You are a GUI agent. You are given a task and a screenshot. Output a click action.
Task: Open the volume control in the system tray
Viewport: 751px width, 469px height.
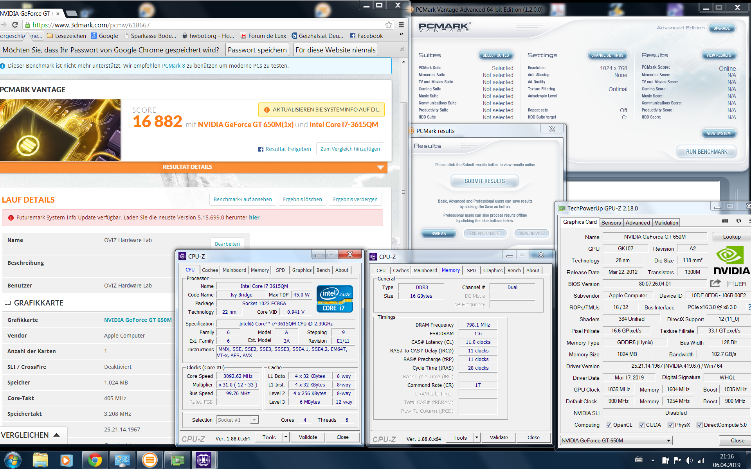(x=689, y=460)
